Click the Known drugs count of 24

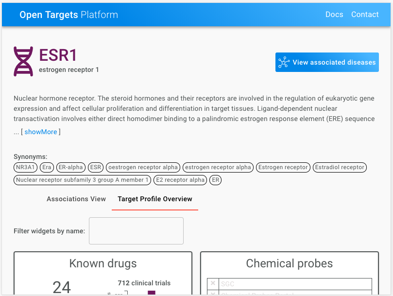tap(62, 287)
